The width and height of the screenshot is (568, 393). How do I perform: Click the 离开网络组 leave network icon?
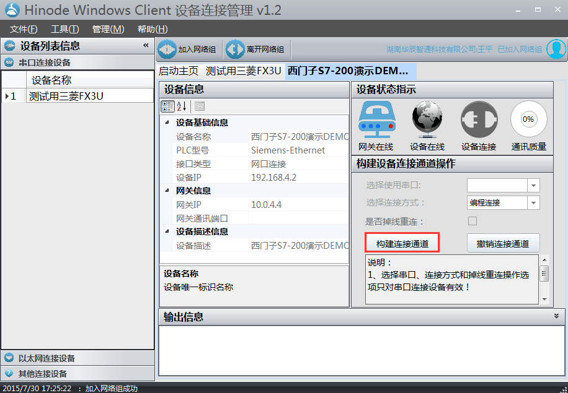235,49
